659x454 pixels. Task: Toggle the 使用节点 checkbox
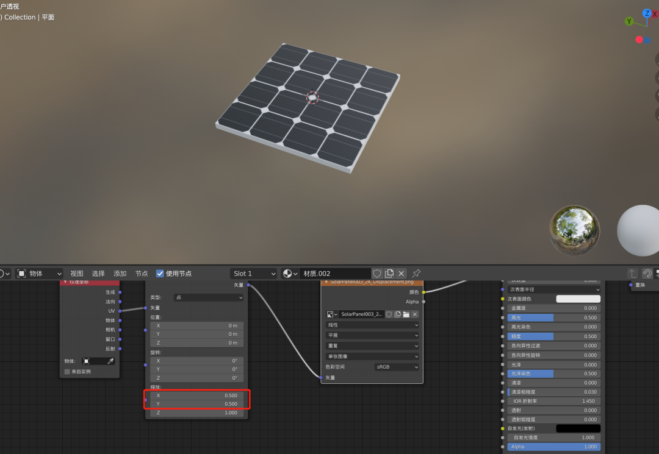click(x=160, y=274)
